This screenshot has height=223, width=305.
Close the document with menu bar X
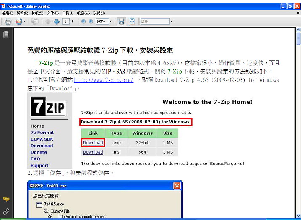(x=298, y=13)
